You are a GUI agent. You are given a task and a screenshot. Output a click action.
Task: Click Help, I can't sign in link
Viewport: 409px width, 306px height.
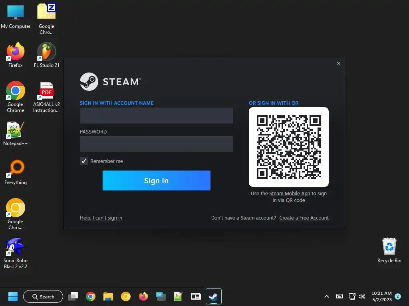pyautogui.click(x=101, y=218)
